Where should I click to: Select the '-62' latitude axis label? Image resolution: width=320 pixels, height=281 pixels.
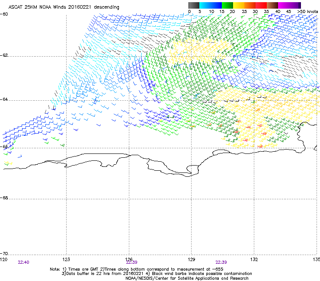[x=4, y=55]
